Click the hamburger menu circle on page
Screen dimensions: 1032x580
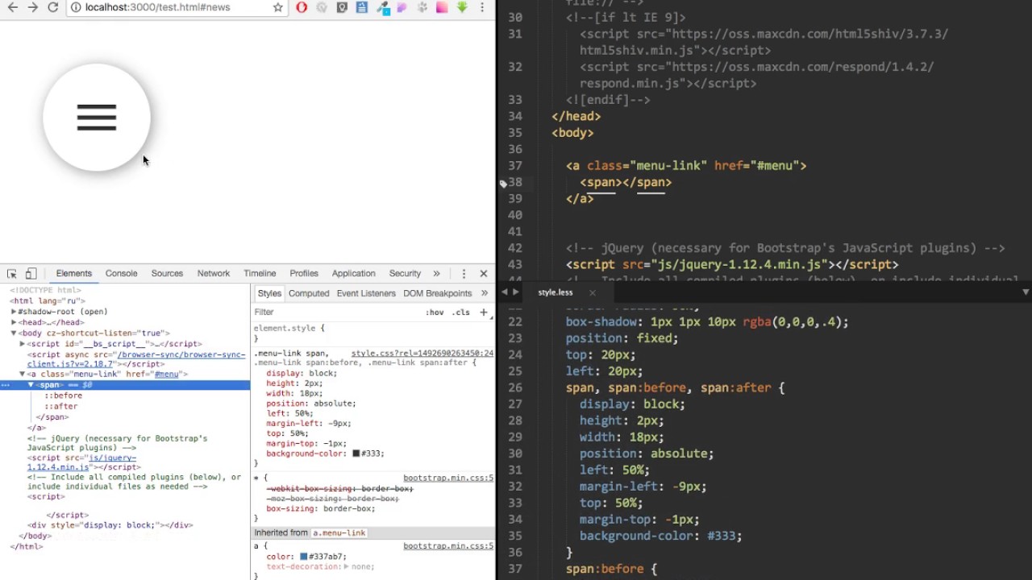pos(97,118)
